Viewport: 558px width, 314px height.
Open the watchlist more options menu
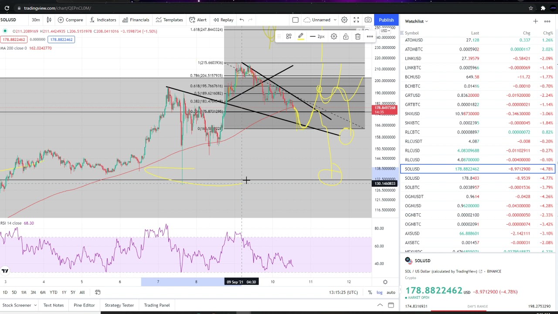point(547,21)
